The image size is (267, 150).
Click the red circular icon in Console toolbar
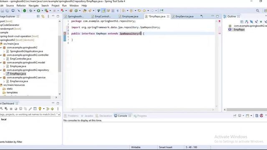point(262,116)
